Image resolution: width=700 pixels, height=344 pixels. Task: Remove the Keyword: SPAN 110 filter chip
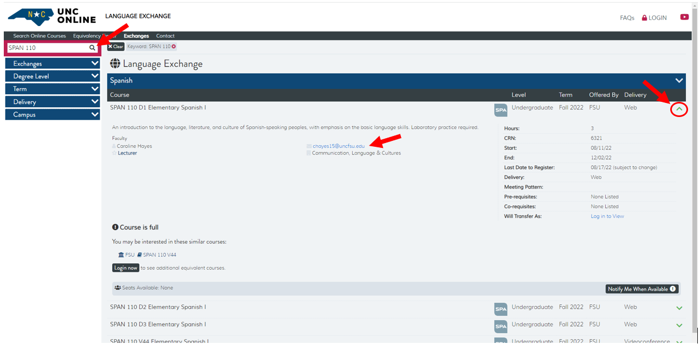[173, 46]
